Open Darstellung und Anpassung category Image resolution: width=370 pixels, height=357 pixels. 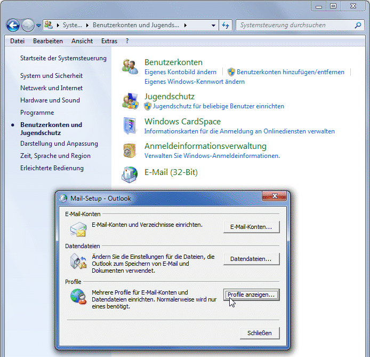tap(59, 144)
